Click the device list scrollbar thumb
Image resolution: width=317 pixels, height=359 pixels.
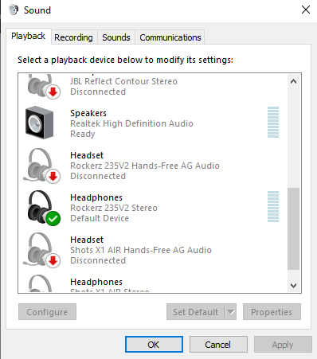(293, 228)
